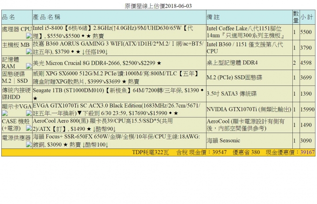Click the broken image icon in 電源供應器 cell
The image size is (317, 204).
tap(29, 144)
